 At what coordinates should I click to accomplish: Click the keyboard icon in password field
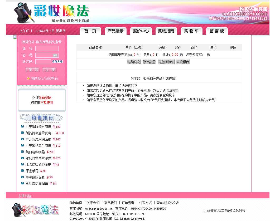[x=55, y=55]
